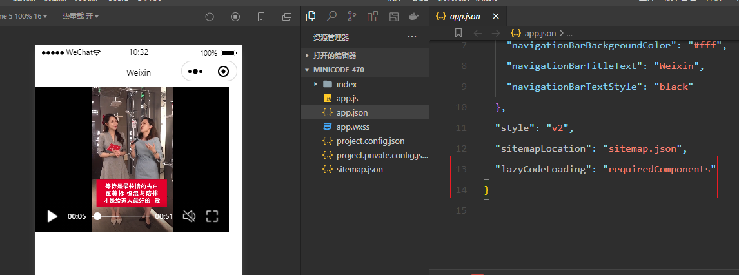Click the capsule close circle button

223,72
